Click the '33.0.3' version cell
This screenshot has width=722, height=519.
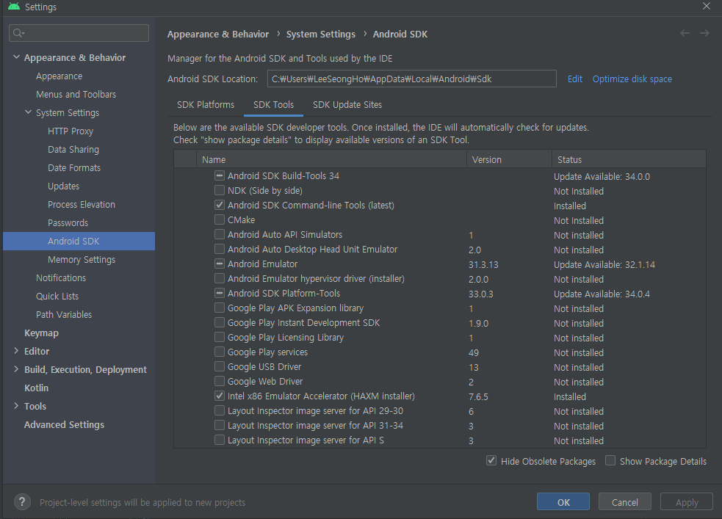click(x=480, y=294)
